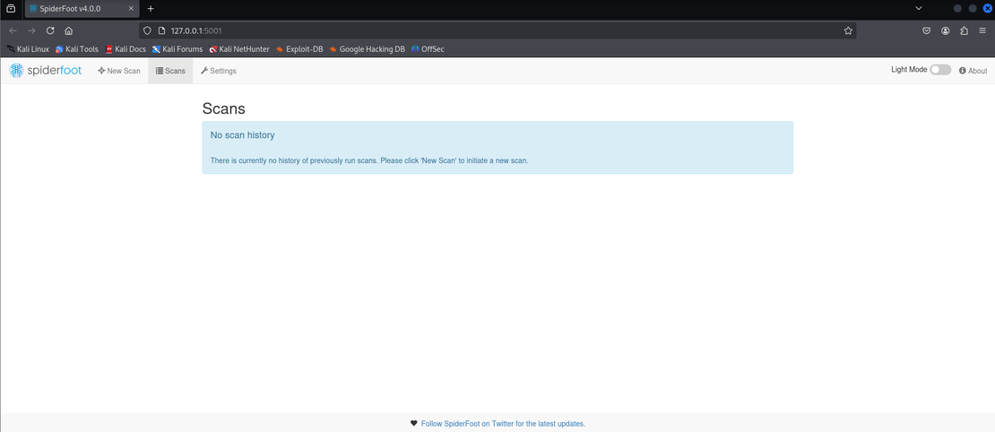This screenshot has width=995, height=432.
Task: Open a new browser tab
Action: click(x=151, y=8)
